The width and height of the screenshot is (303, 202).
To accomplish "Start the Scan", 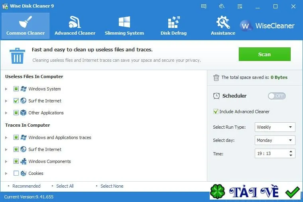I will coord(265,54).
